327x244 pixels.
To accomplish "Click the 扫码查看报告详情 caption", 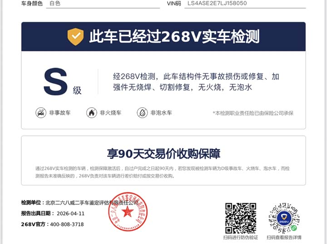I will pyautogui.click(x=284, y=237).
